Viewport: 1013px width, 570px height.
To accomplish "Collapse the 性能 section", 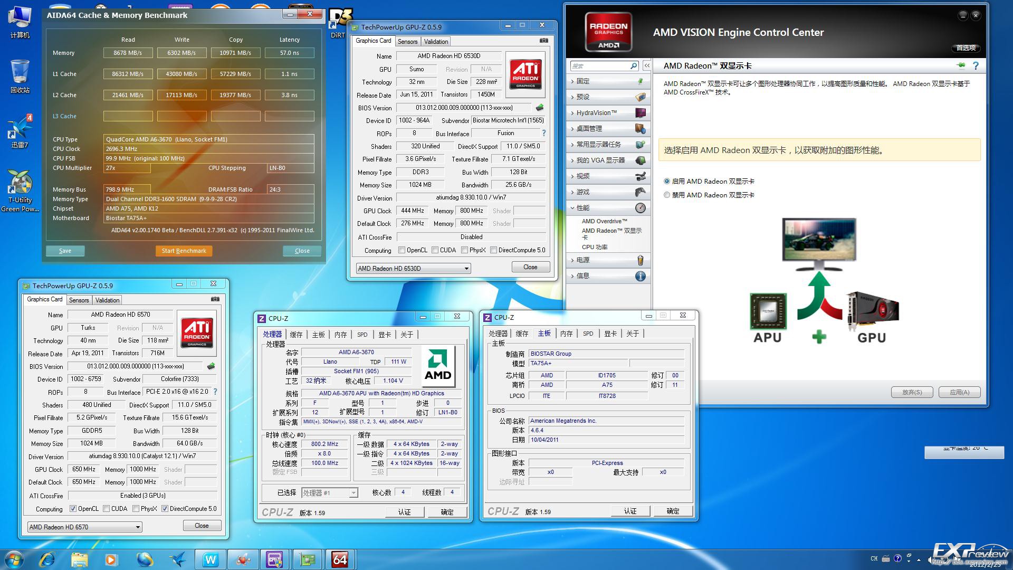I will click(x=609, y=208).
